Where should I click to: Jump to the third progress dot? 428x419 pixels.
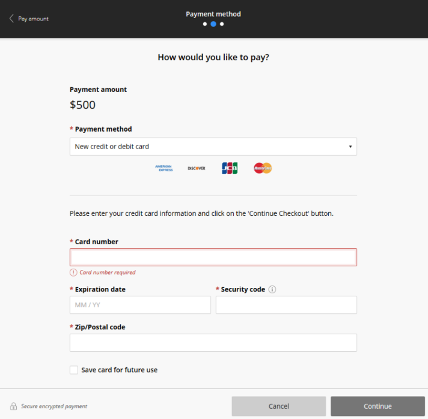tap(222, 24)
